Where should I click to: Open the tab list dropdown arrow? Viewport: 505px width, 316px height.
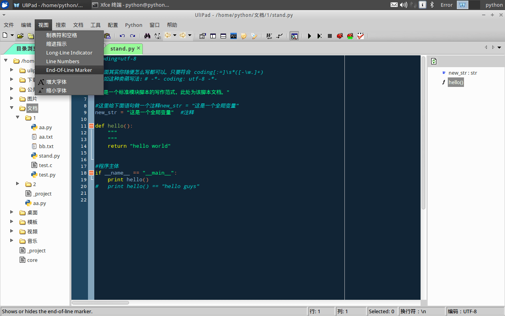[499, 47]
